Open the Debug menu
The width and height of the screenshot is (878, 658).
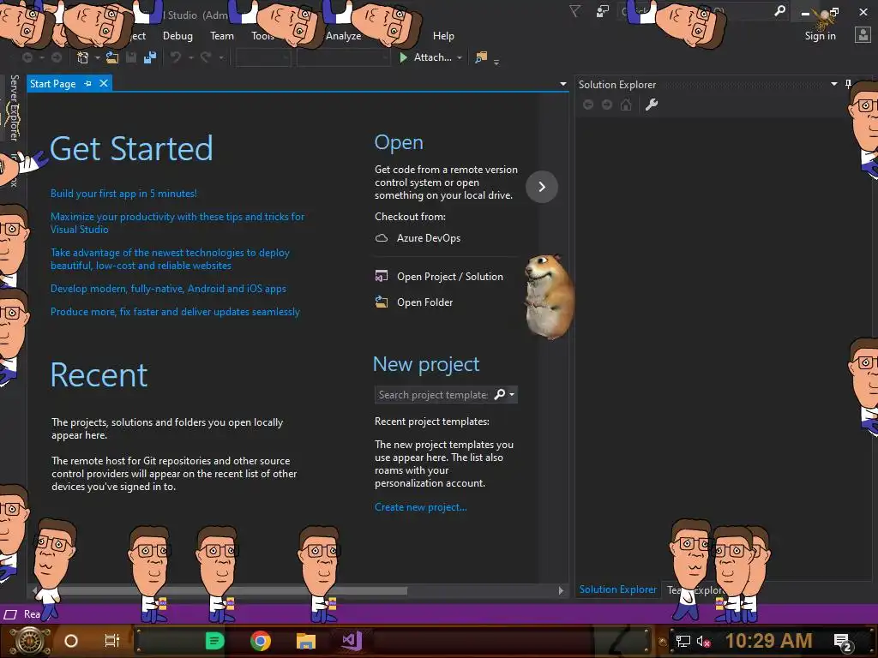point(177,36)
